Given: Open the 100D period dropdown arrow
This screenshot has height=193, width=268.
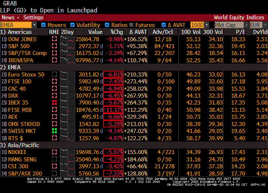Looking at the screenshot, I should [206, 25].
